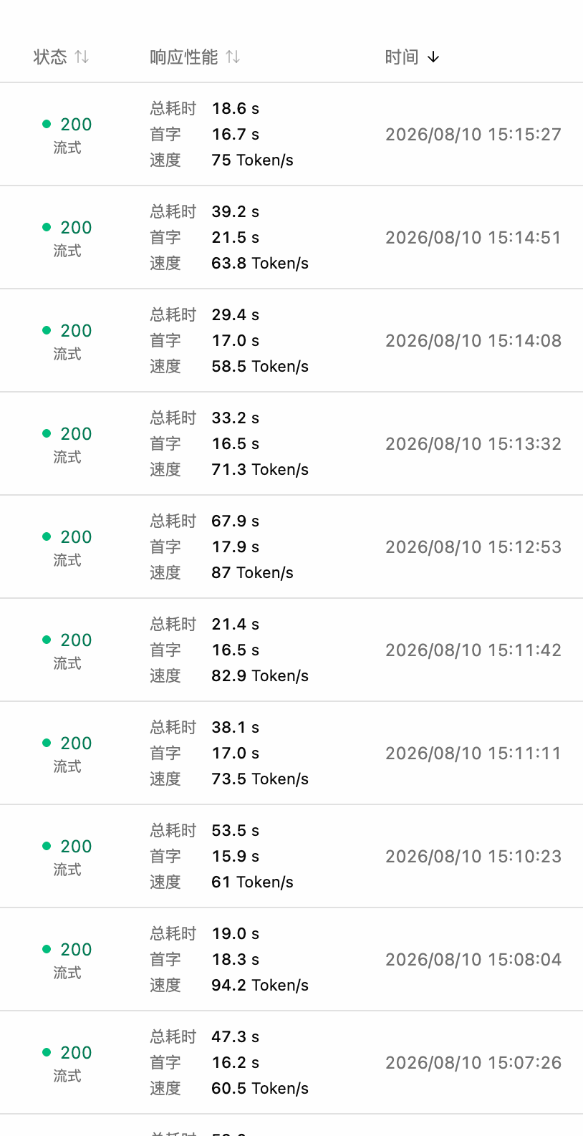Click 流式 label in the 15:08:04 row
The image size is (583, 1136).
click(67, 973)
